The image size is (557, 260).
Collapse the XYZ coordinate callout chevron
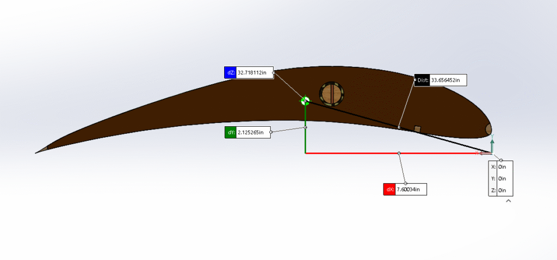[x=509, y=201]
